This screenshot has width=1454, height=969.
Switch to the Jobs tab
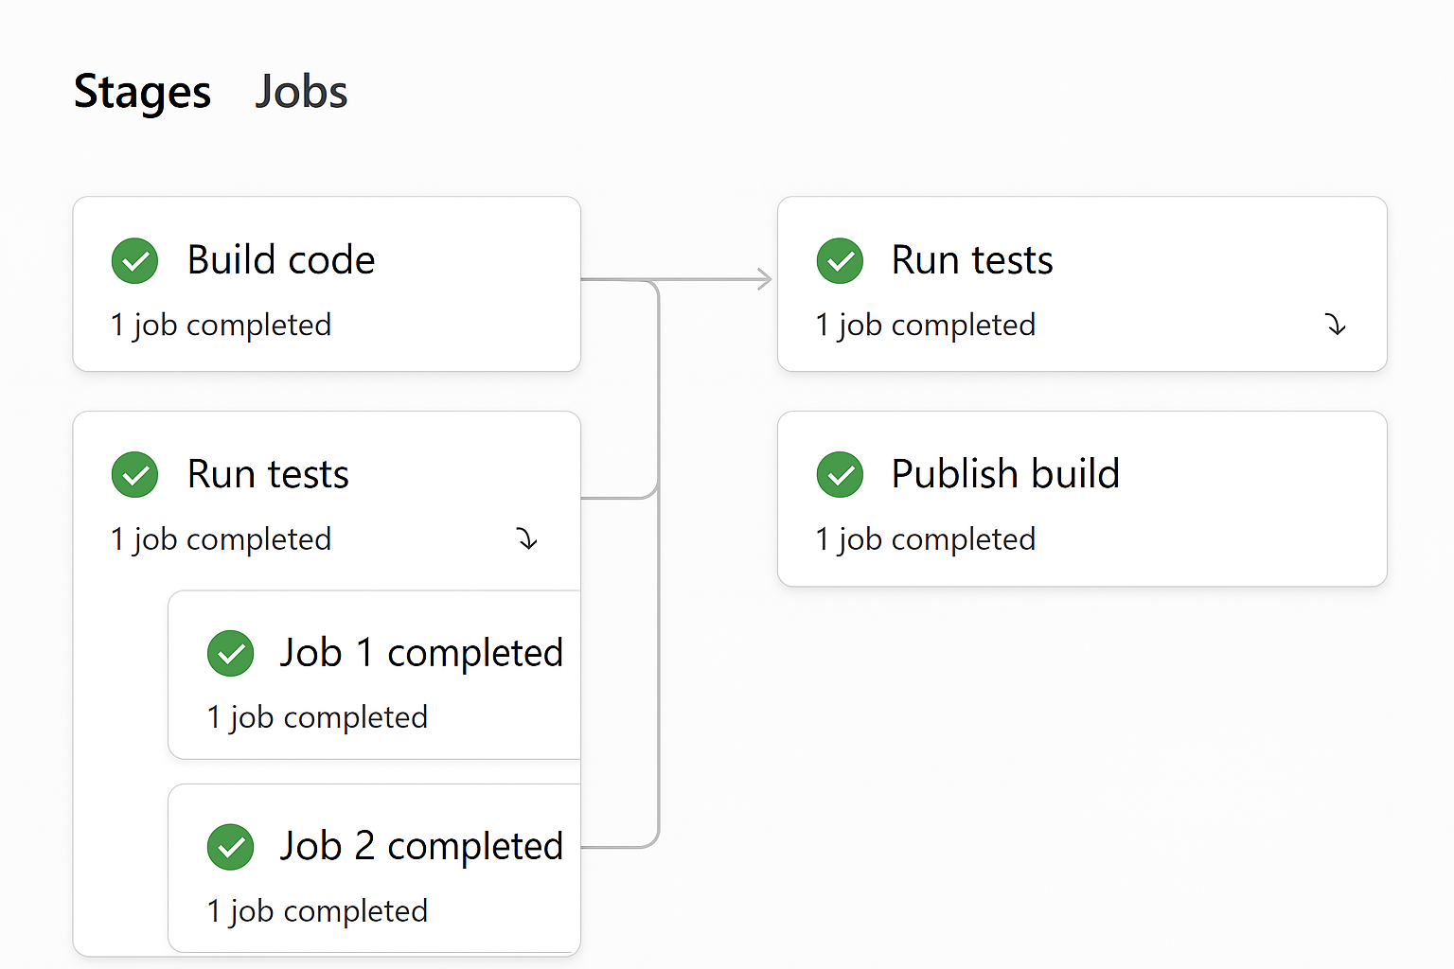tap(301, 91)
